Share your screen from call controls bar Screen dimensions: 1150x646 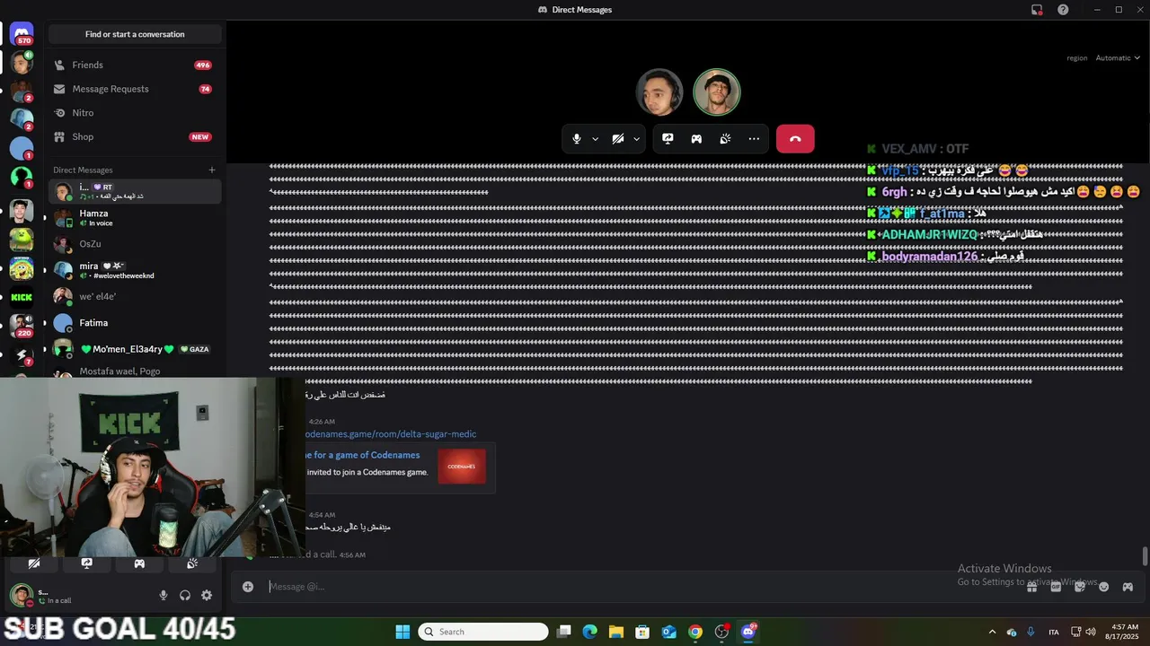point(668,139)
